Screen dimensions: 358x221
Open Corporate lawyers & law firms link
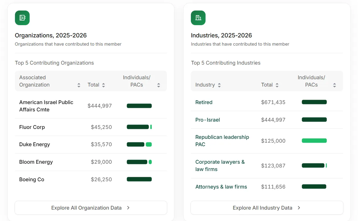tap(220, 165)
